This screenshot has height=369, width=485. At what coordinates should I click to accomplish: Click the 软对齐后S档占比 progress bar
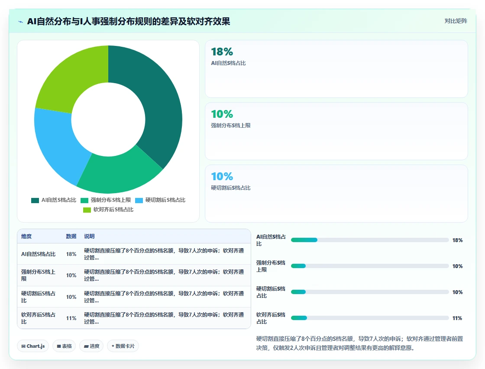pyautogui.click(x=370, y=318)
